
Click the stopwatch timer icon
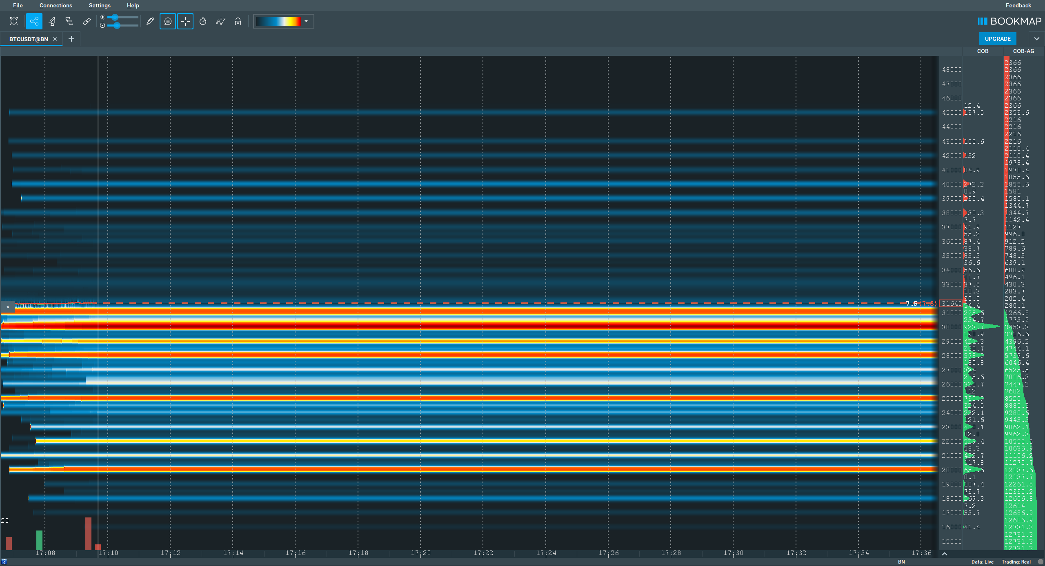coord(203,21)
